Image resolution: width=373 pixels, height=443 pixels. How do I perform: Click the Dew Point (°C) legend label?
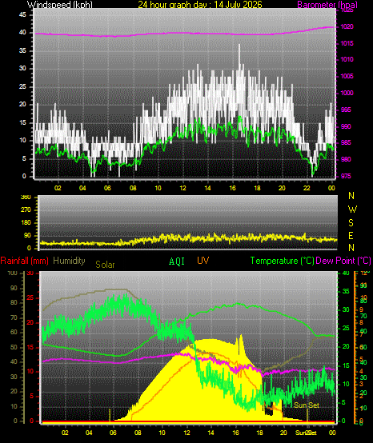tap(343, 261)
